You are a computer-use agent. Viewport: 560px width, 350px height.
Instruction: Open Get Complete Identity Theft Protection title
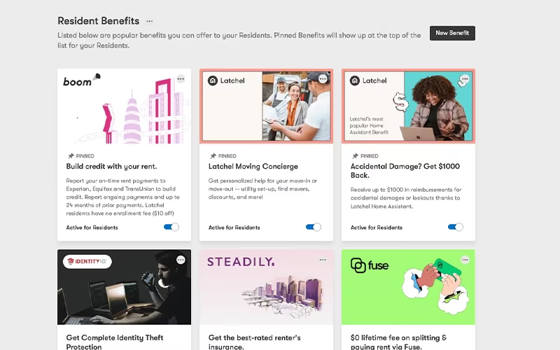tap(115, 342)
